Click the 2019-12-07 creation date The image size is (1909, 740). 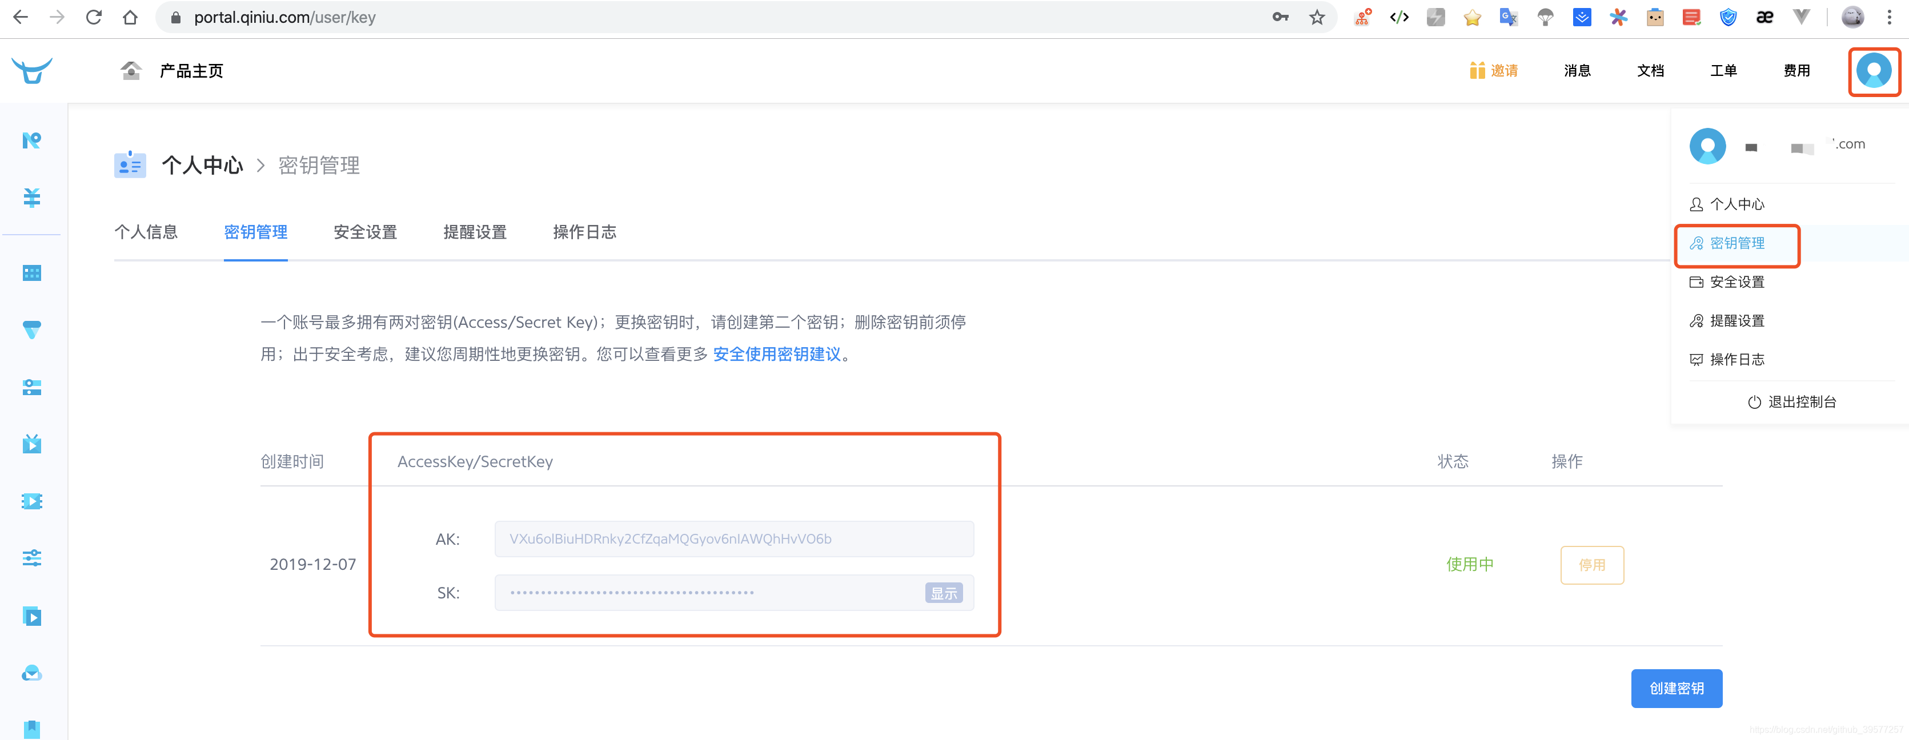point(312,565)
